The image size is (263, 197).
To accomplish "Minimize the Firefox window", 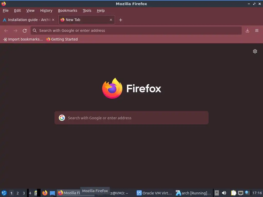I will tap(249, 4).
